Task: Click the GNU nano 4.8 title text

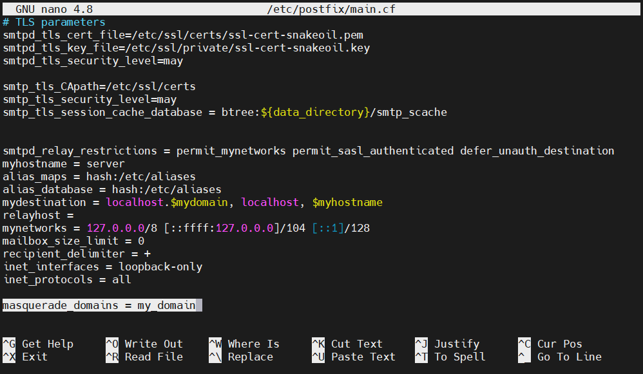Action: tap(54, 9)
